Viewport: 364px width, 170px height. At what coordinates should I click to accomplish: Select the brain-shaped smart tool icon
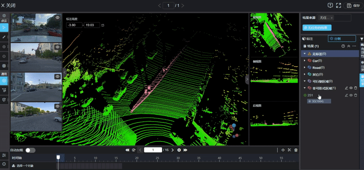(x=4, y=66)
